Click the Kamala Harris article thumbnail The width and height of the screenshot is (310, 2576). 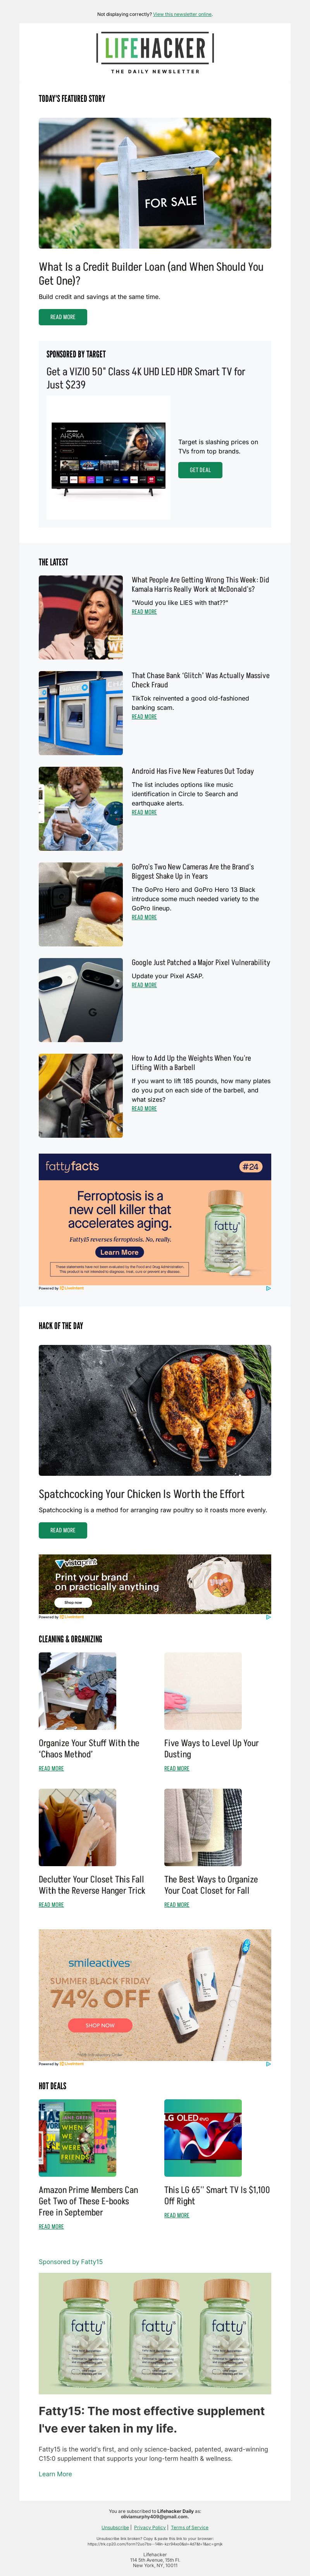click(81, 617)
